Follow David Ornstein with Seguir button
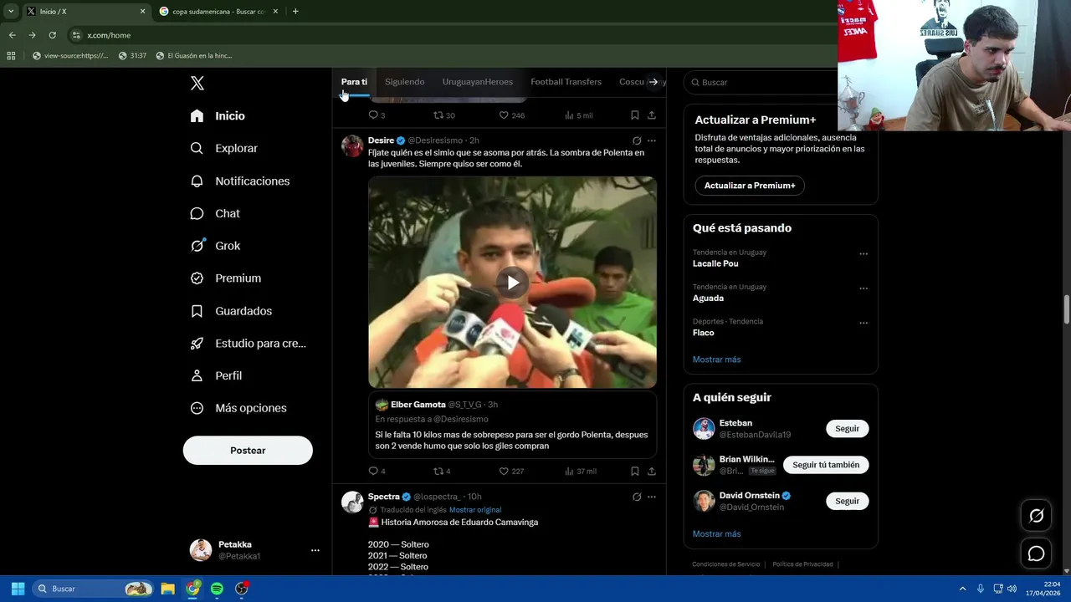This screenshot has width=1071, height=602. click(x=847, y=501)
